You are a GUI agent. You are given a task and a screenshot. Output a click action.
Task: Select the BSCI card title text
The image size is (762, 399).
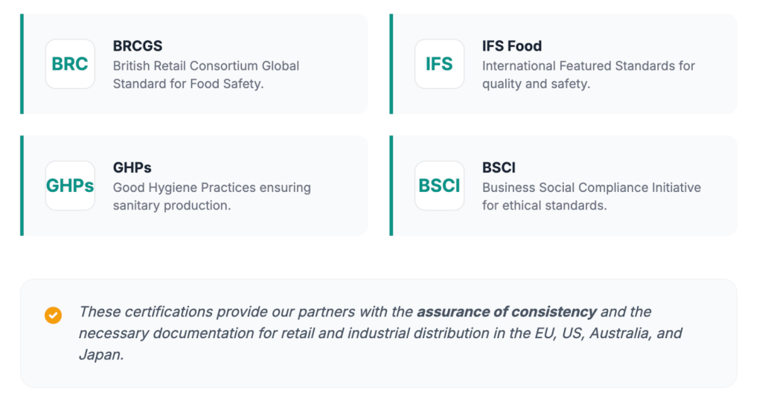coord(499,168)
